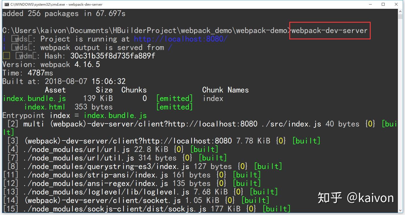This screenshot has height=215, width=405.
Task: Click the text "added 256 packages in 67.697s"
Action: (x=64, y=13)
